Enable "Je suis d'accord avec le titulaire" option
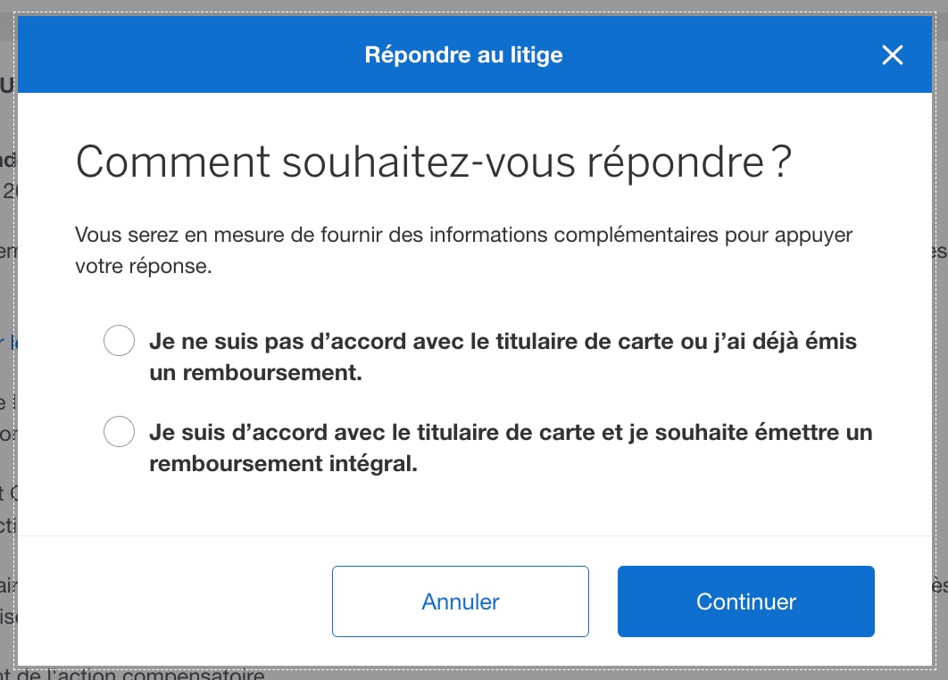 119,431
